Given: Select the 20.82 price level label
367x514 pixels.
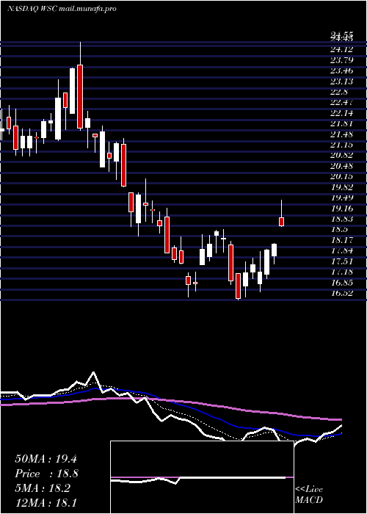Looking at the screenshot, I should click(x=342, y=155).
